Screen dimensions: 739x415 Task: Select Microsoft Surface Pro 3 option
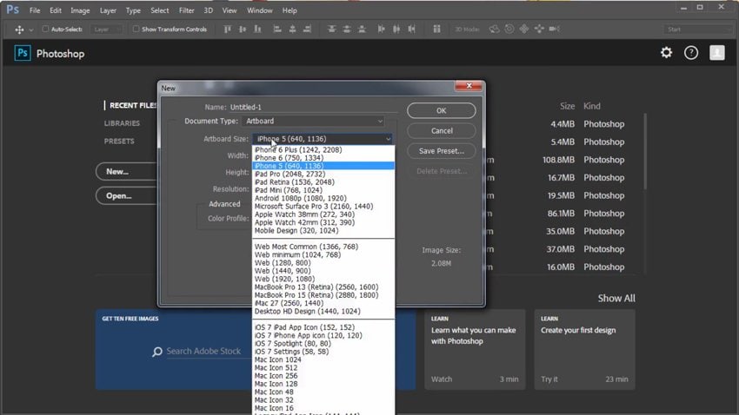pyautogui.click(x=323, y=206)
